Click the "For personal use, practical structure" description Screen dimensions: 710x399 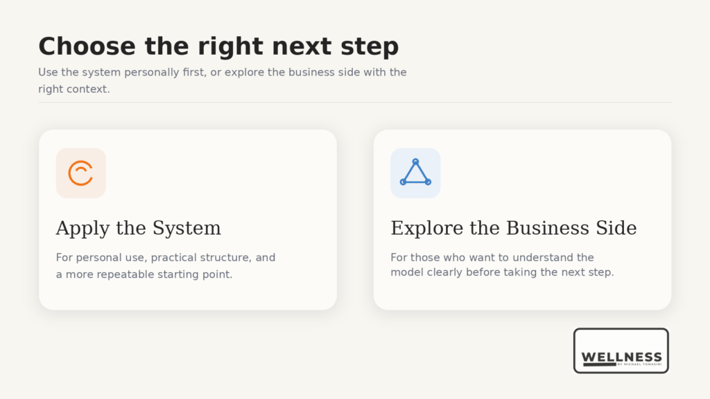166,258
